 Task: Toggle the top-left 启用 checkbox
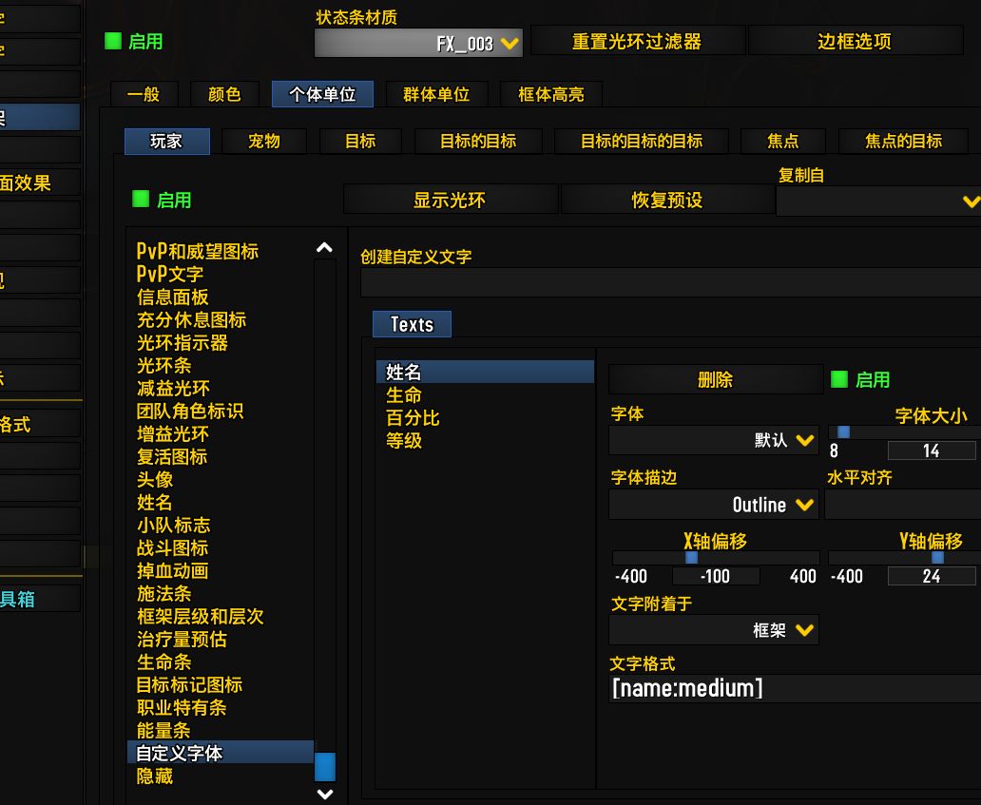[113, 39]
